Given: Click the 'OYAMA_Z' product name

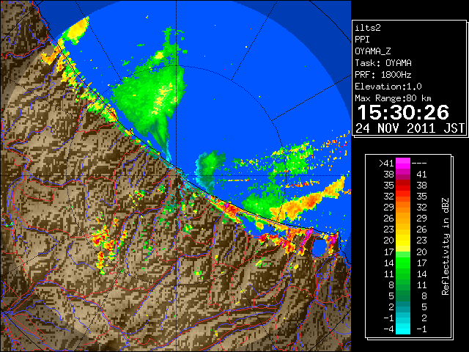Looking at the screenshot, I should 373,51.
